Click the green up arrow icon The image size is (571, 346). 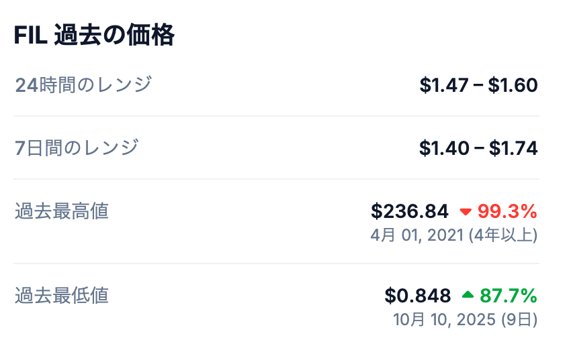click(x=468, y=295)
